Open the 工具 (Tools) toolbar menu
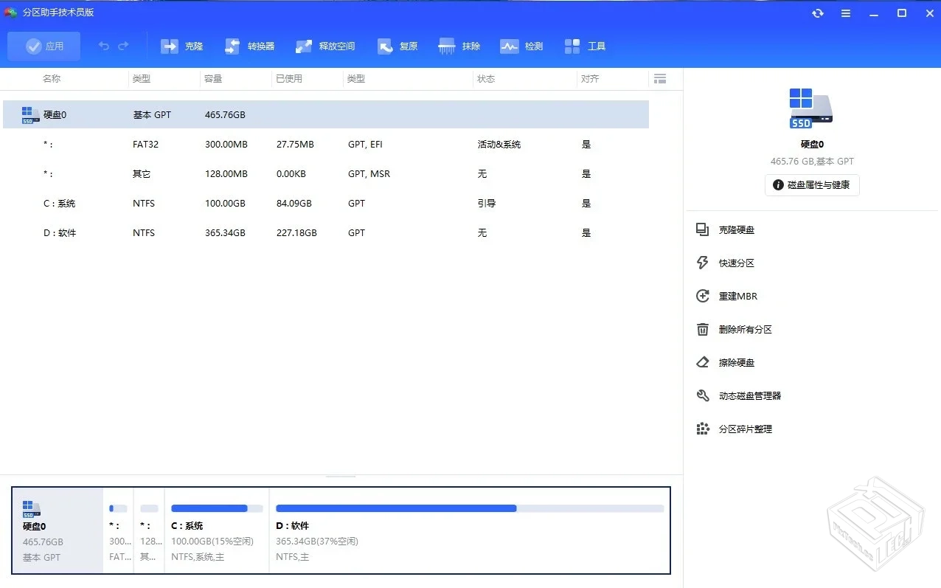The width and height of the screenshot is (941, 588). pyautogui.click(x=586, y=46)
